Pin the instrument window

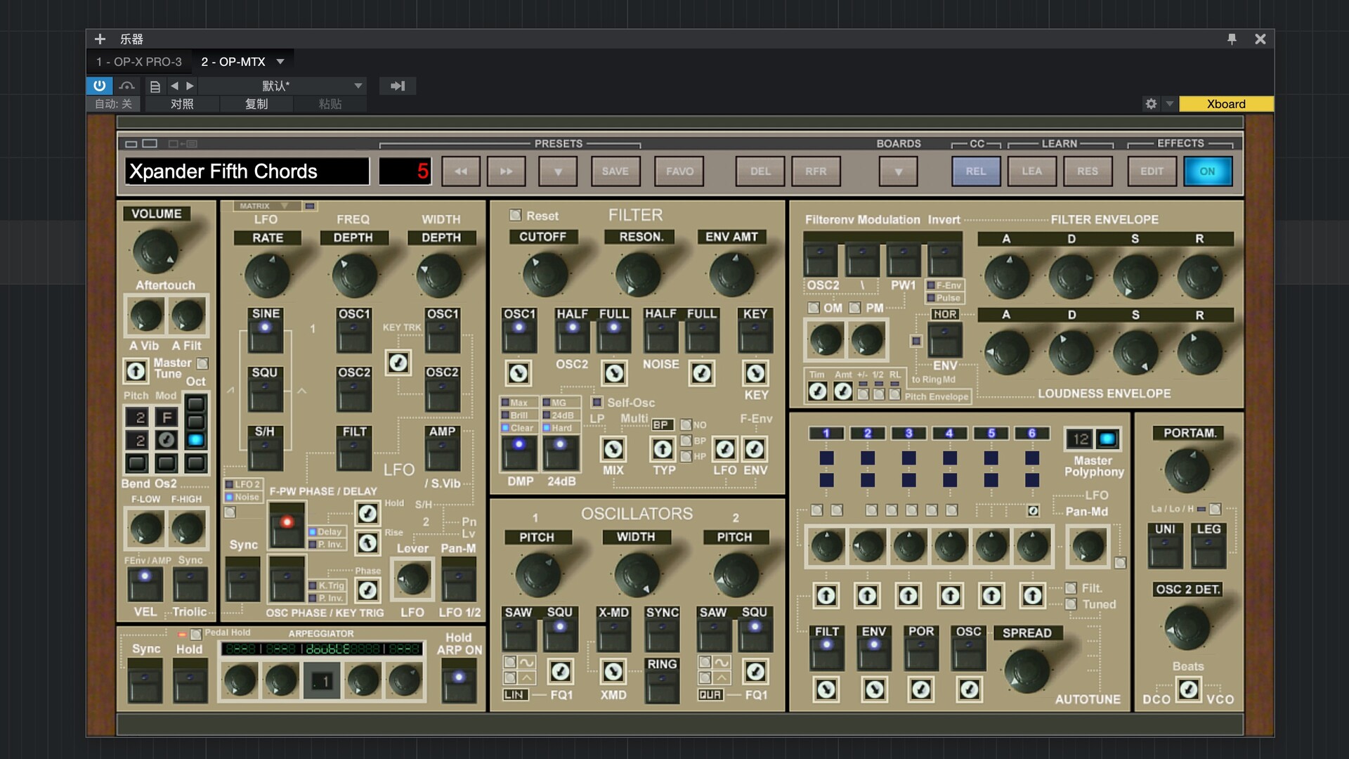tap(1232, 39)
